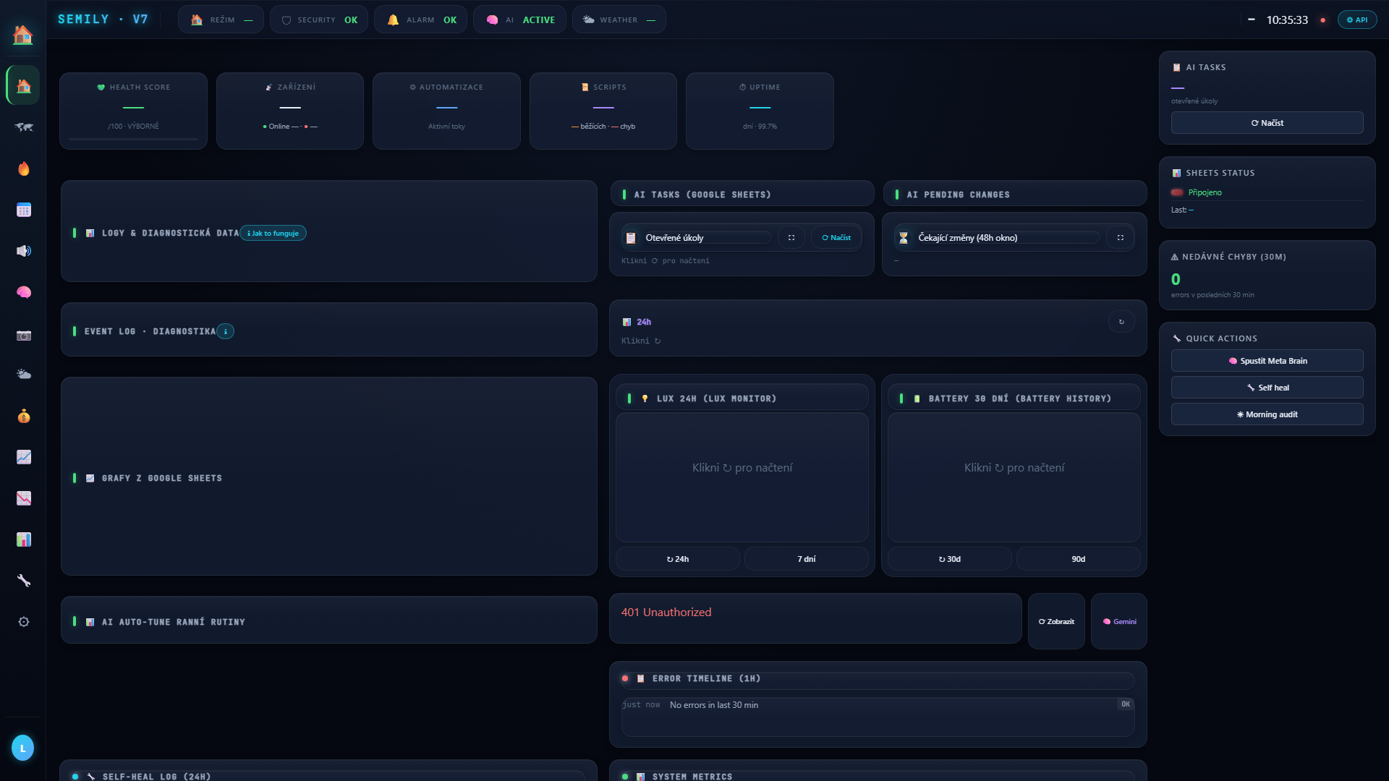Click the clock showing 10:35:33
The image size is (1389, 781).
[x=1287, y=20]
